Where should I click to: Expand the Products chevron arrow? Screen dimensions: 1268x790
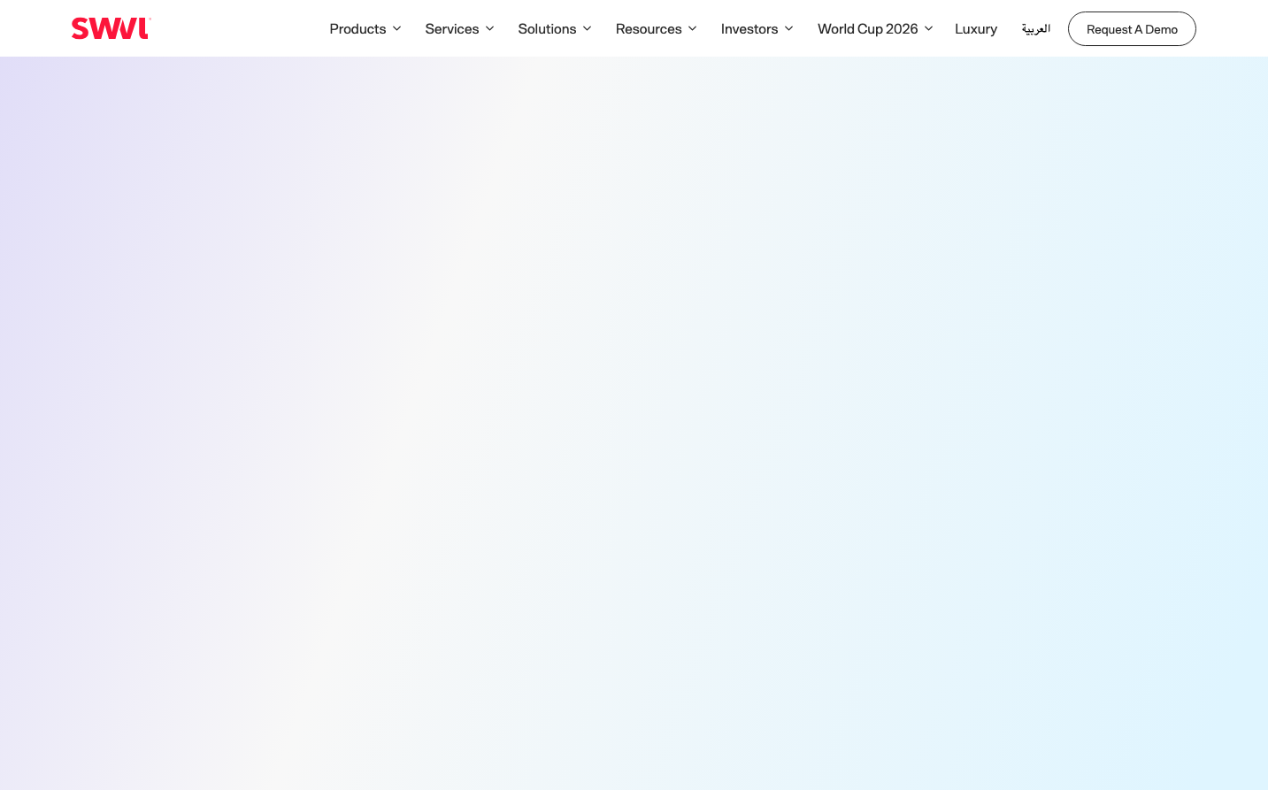click(x=397, y=28)
